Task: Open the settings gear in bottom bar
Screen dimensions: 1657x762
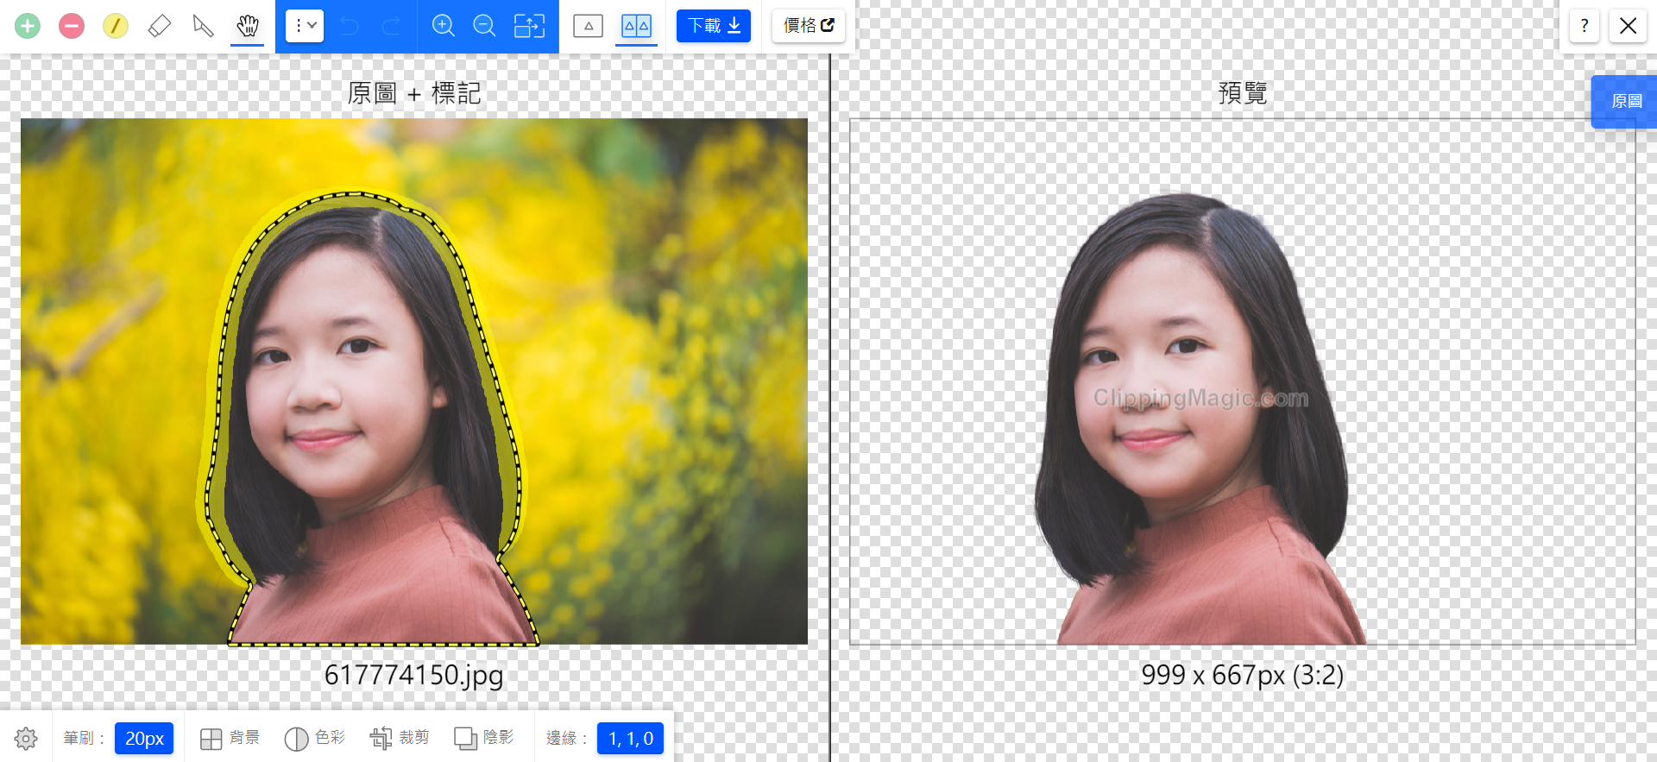Action: (26, 739)
